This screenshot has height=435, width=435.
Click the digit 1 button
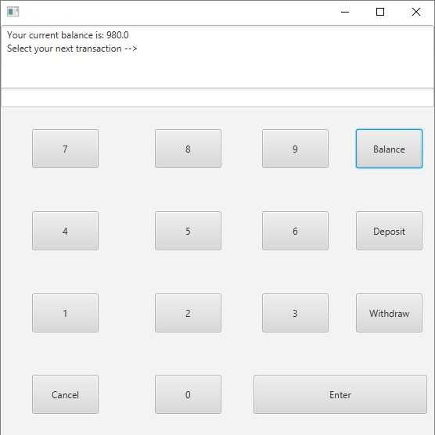pyautogui.click(x=65, y=313)
